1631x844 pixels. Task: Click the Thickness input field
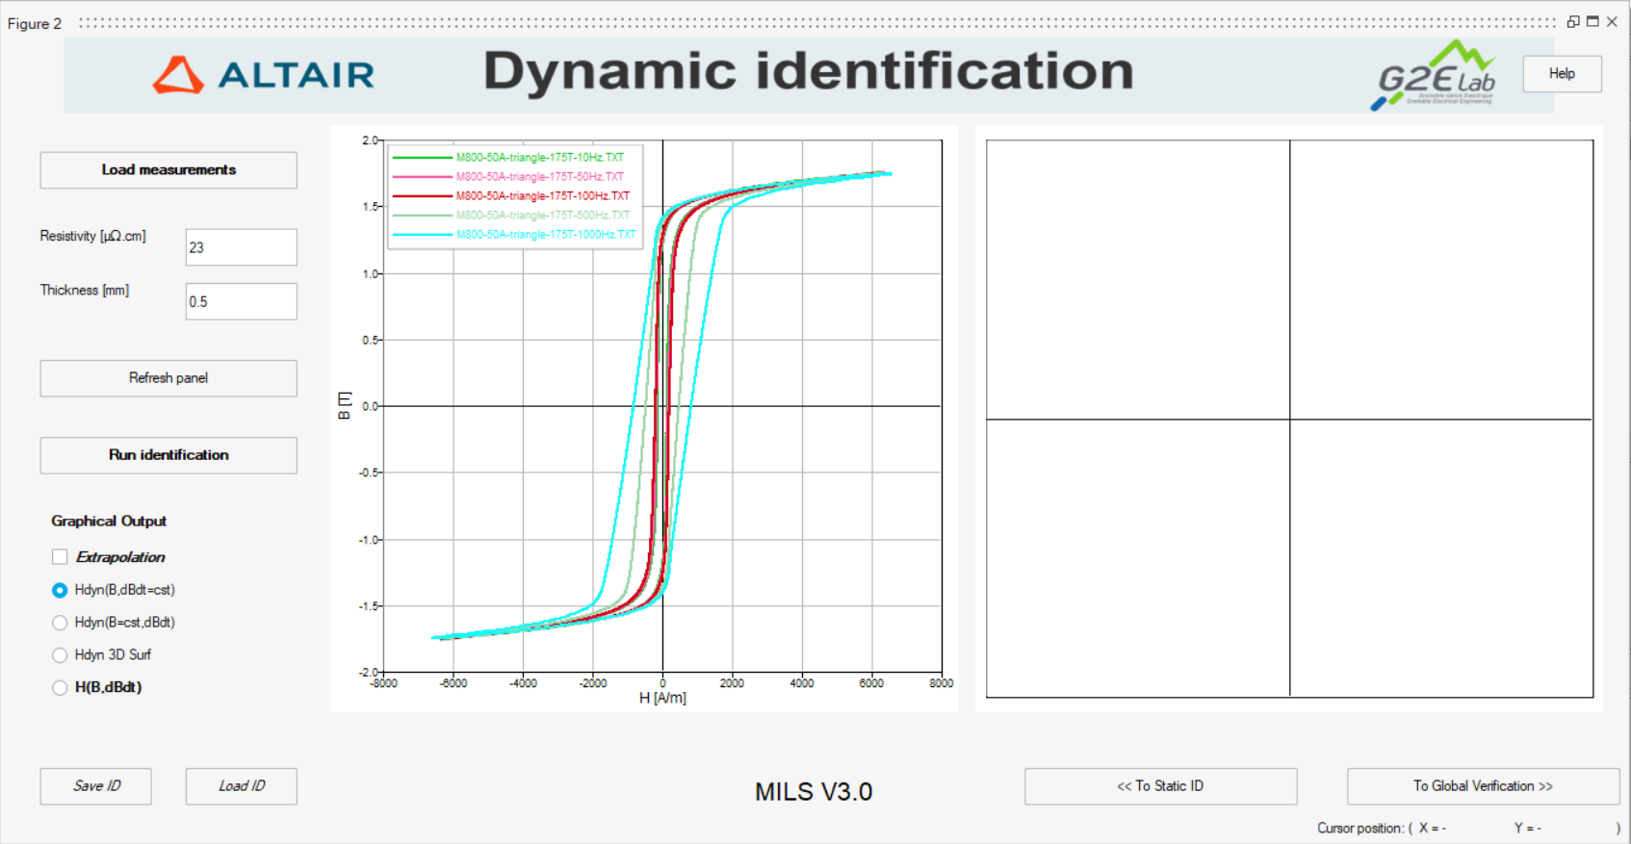point(241,301)
